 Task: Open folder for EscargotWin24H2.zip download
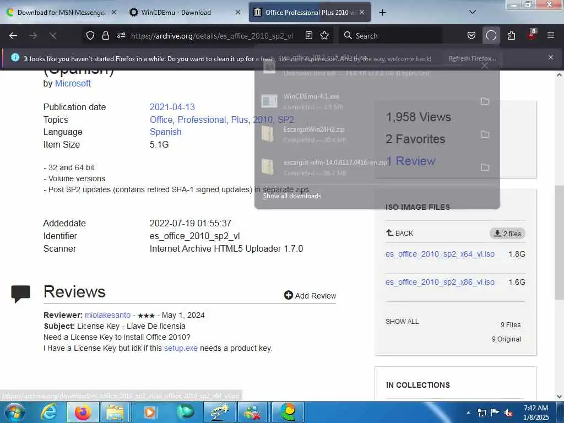[485, 134]
